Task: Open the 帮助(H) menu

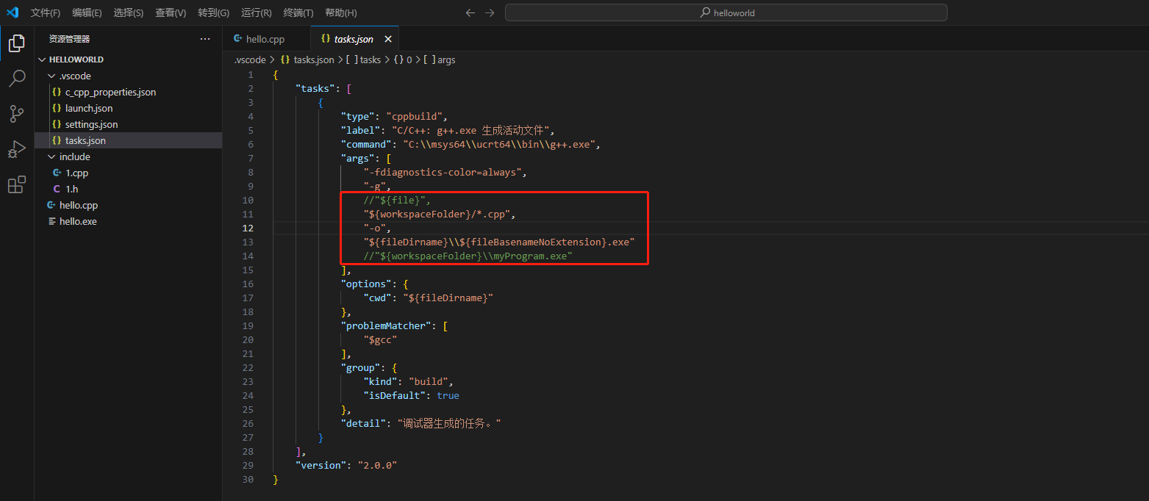Action: click(x=340, y=12)
